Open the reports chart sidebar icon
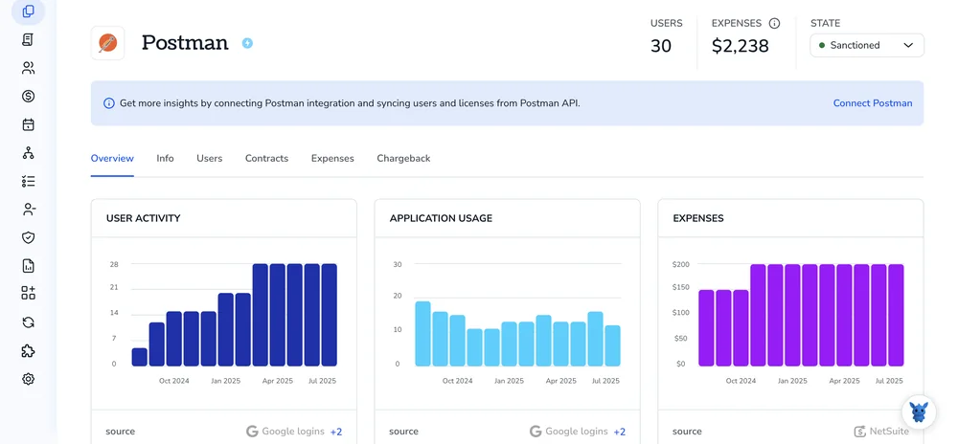The height and width of the screenshot is (444, 958). [x=28, y=265]
